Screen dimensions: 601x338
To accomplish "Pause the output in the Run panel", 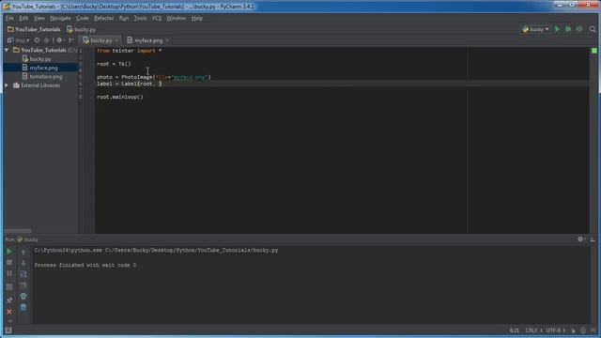I will tap(9, 273).
